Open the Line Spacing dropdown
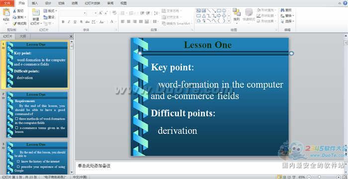The height and width of the screenshot is (179, 348). click(156, 13)
